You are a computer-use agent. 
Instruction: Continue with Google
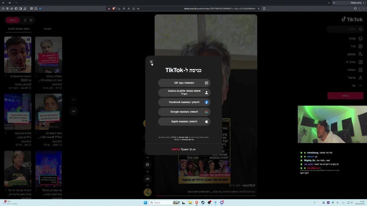(184, 112)
